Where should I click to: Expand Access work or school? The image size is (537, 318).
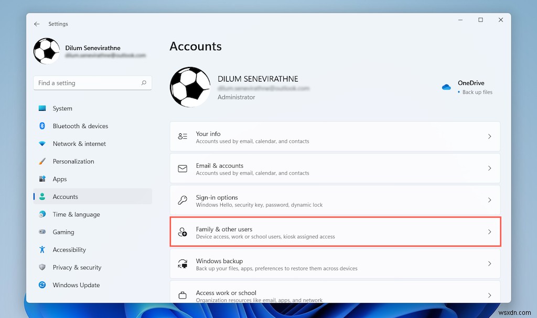click(489, 294)
